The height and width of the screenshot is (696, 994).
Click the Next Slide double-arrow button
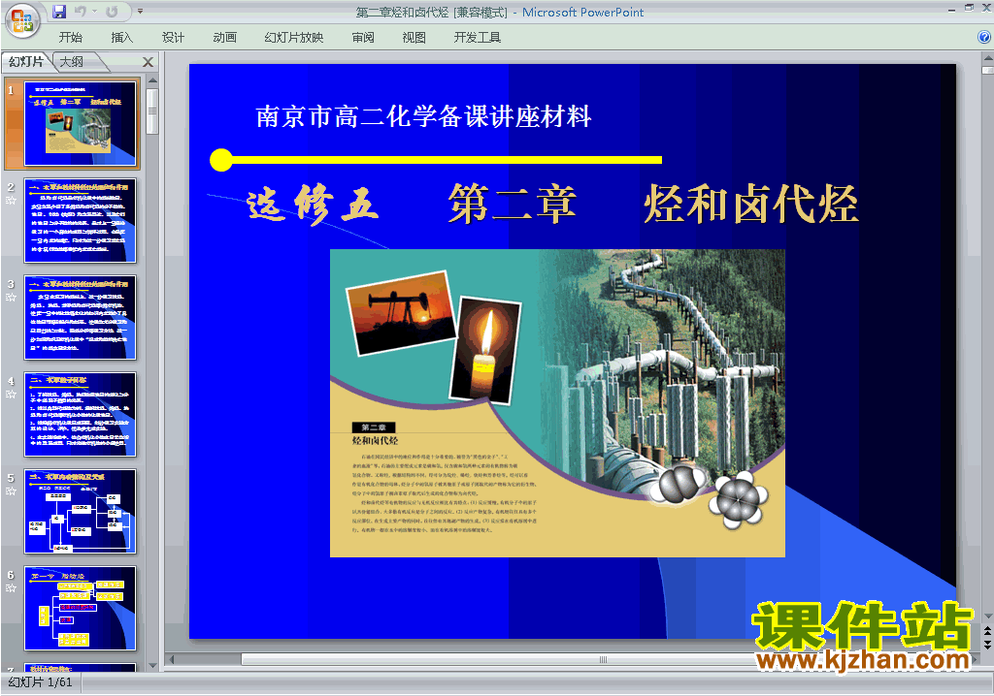pyautogui.click(x=987, y=644)
